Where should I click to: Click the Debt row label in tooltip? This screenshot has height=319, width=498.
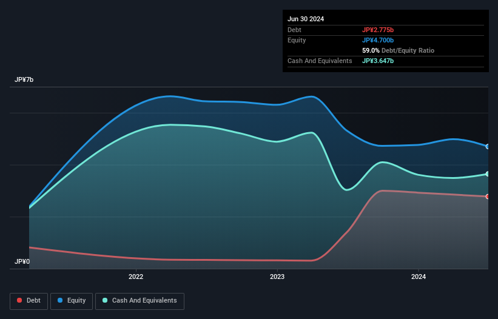tap(294, 30)
